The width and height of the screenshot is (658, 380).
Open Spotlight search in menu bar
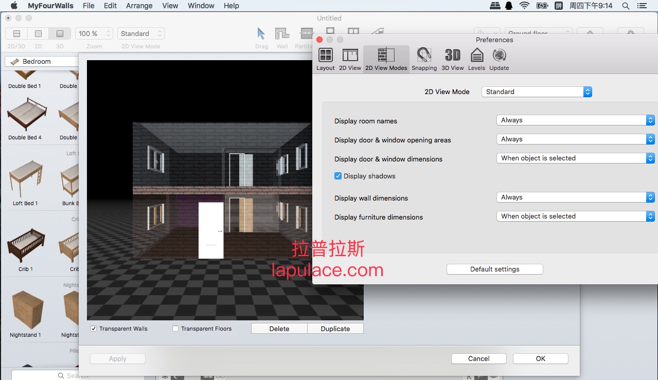click(626, 6)
